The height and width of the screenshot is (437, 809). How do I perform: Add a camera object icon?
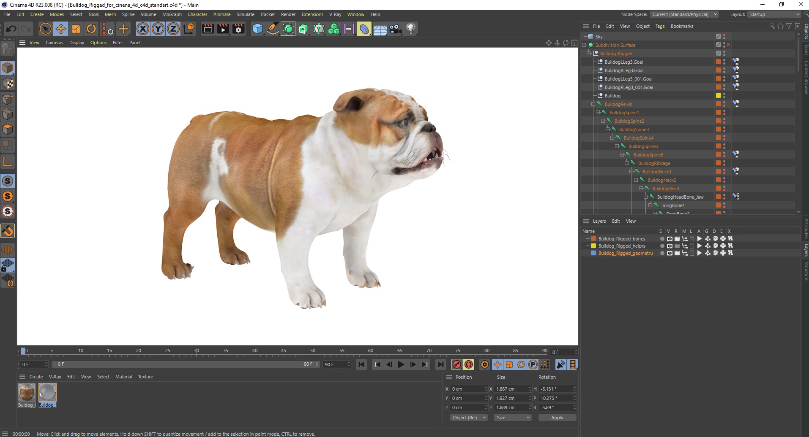(395, 29)
